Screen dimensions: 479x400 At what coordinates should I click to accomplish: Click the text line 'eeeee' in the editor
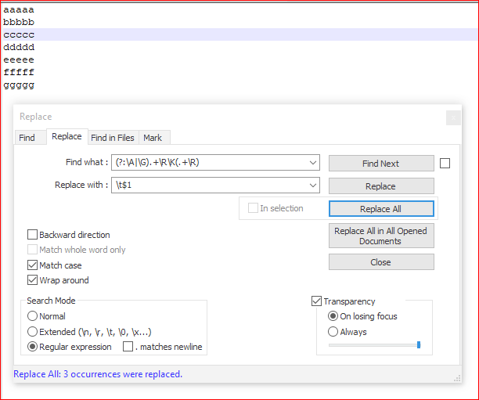(19, 59)
